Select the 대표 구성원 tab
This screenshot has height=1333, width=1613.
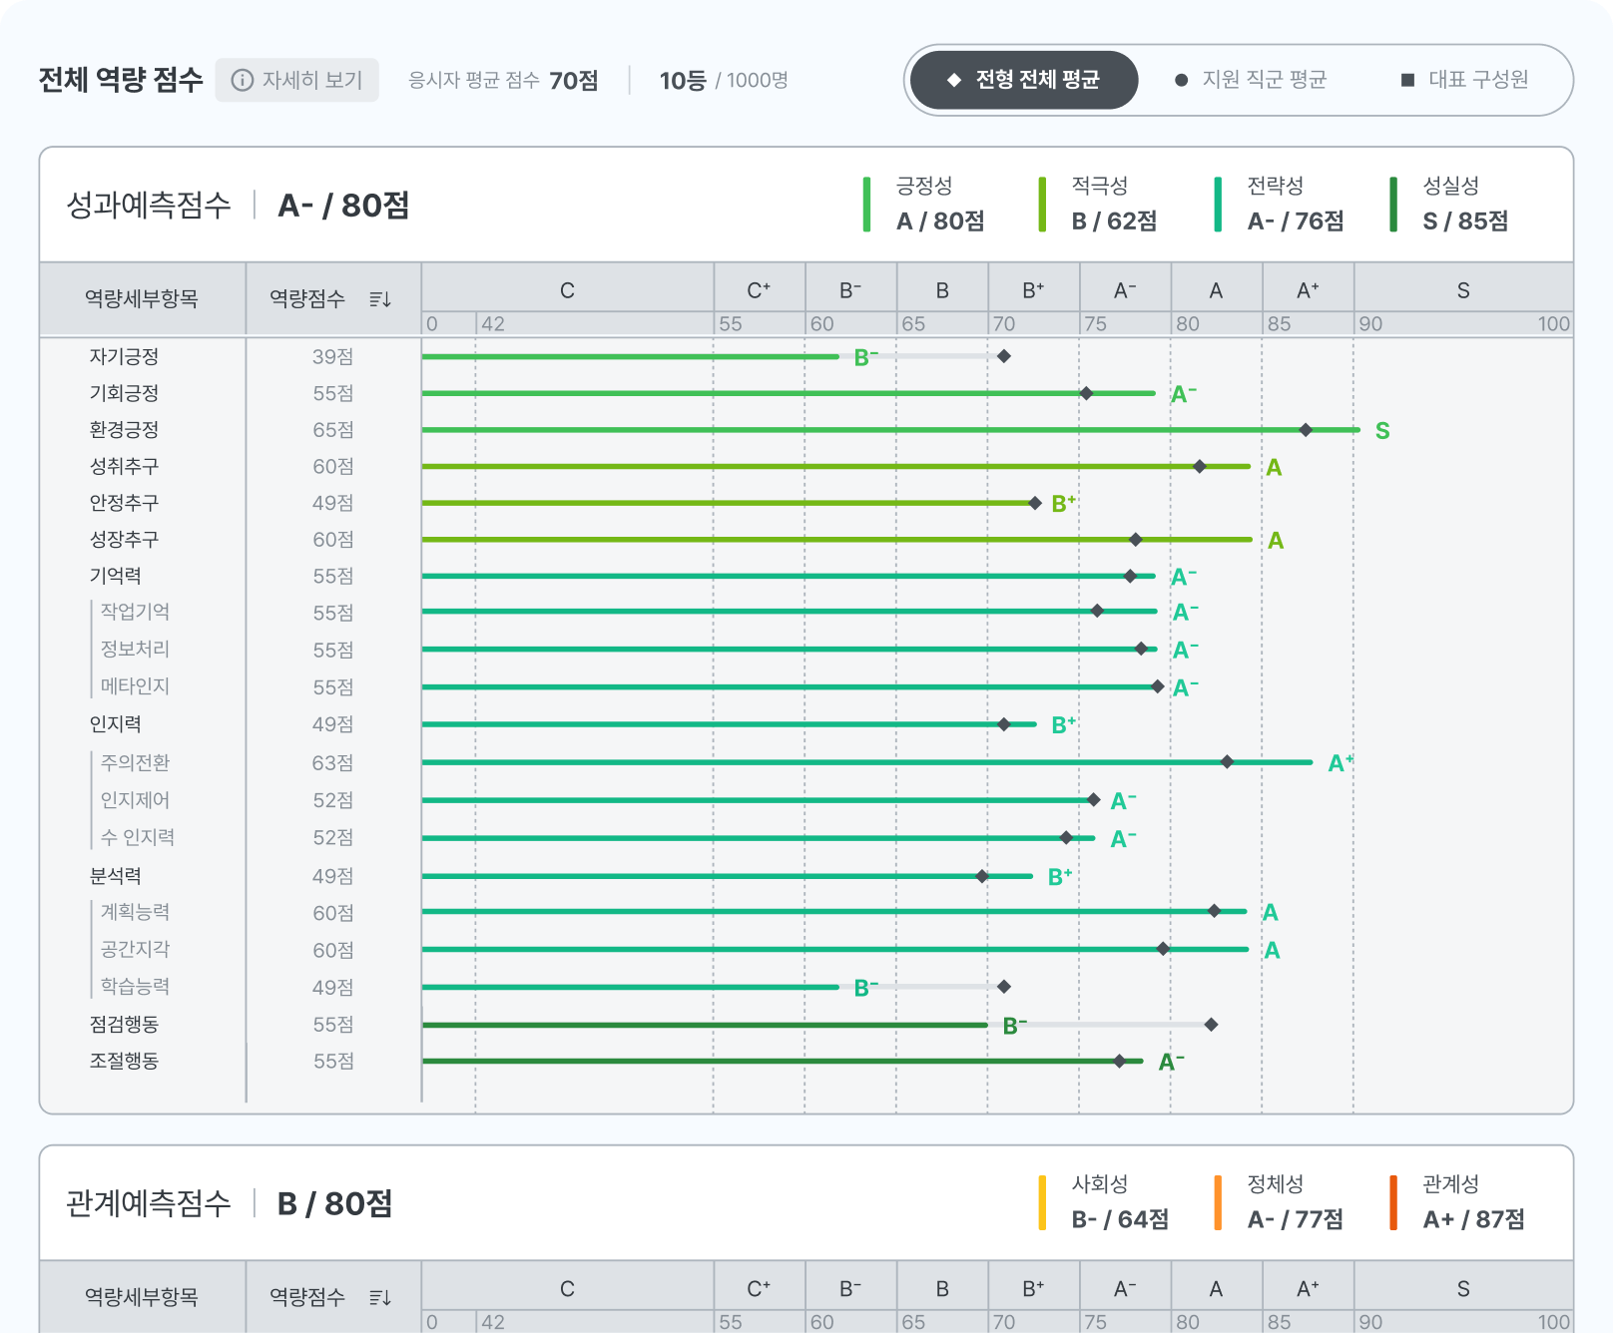1464,80
